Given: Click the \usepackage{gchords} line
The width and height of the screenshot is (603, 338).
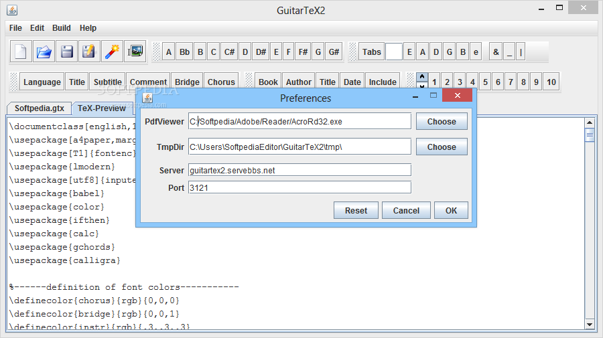Looking at the screenshot, I should click(62, 247).
